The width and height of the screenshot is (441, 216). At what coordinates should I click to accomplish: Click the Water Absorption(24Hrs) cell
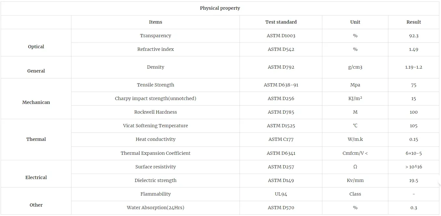155,208
